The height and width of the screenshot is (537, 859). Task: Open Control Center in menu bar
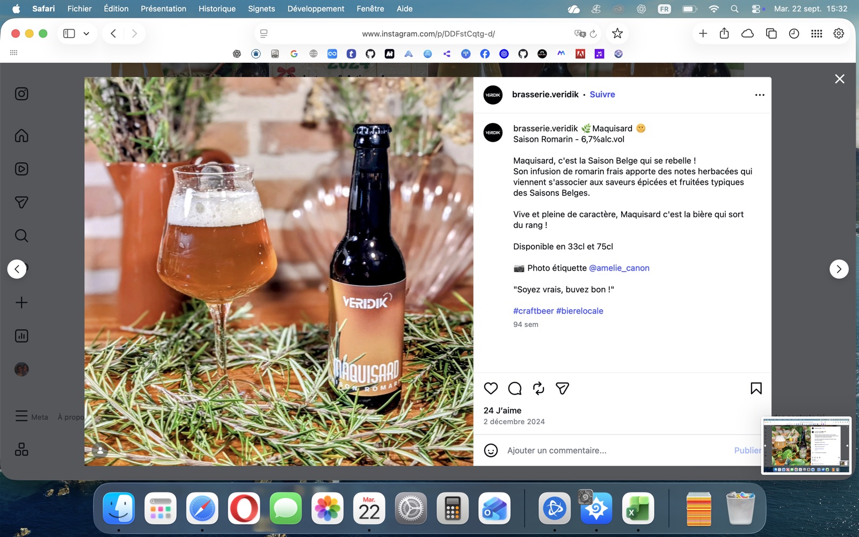(757, 9)
